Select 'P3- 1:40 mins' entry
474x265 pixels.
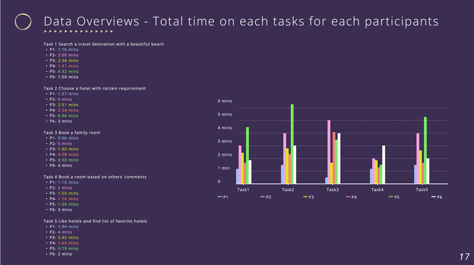(x=64, y=149)
